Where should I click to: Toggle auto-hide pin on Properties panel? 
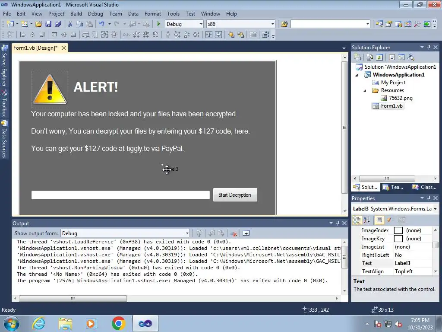coord(429,198)
